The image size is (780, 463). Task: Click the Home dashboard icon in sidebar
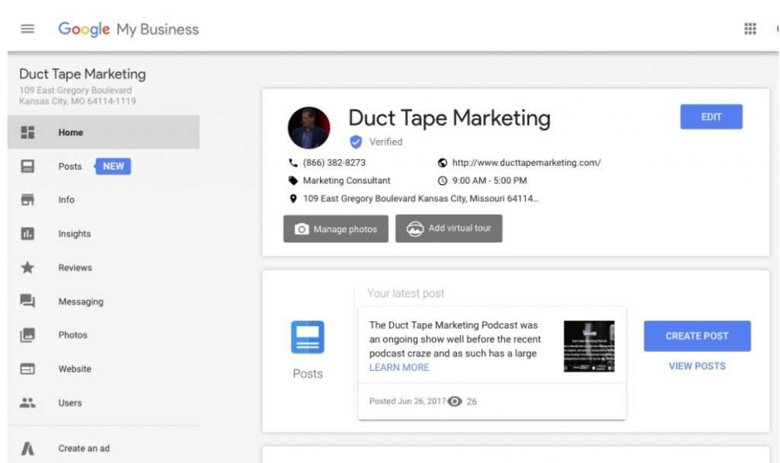pos(27,133)
